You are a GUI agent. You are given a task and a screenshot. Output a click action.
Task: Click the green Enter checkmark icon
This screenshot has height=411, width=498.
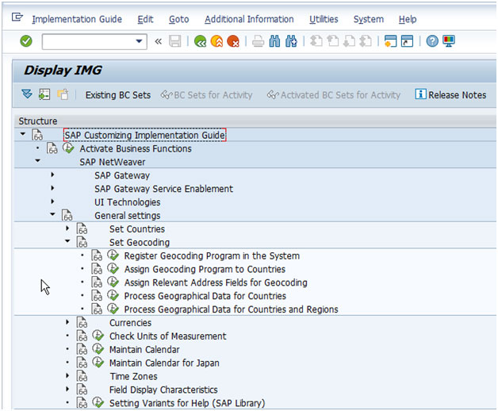pyautogui.click(x=26, y=41)
